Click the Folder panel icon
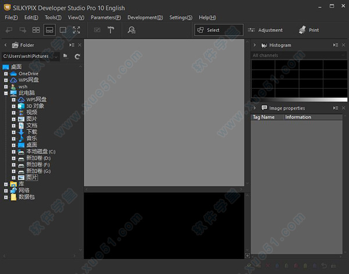 15,45
